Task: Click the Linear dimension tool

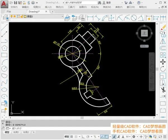Action: pos(90,18)
